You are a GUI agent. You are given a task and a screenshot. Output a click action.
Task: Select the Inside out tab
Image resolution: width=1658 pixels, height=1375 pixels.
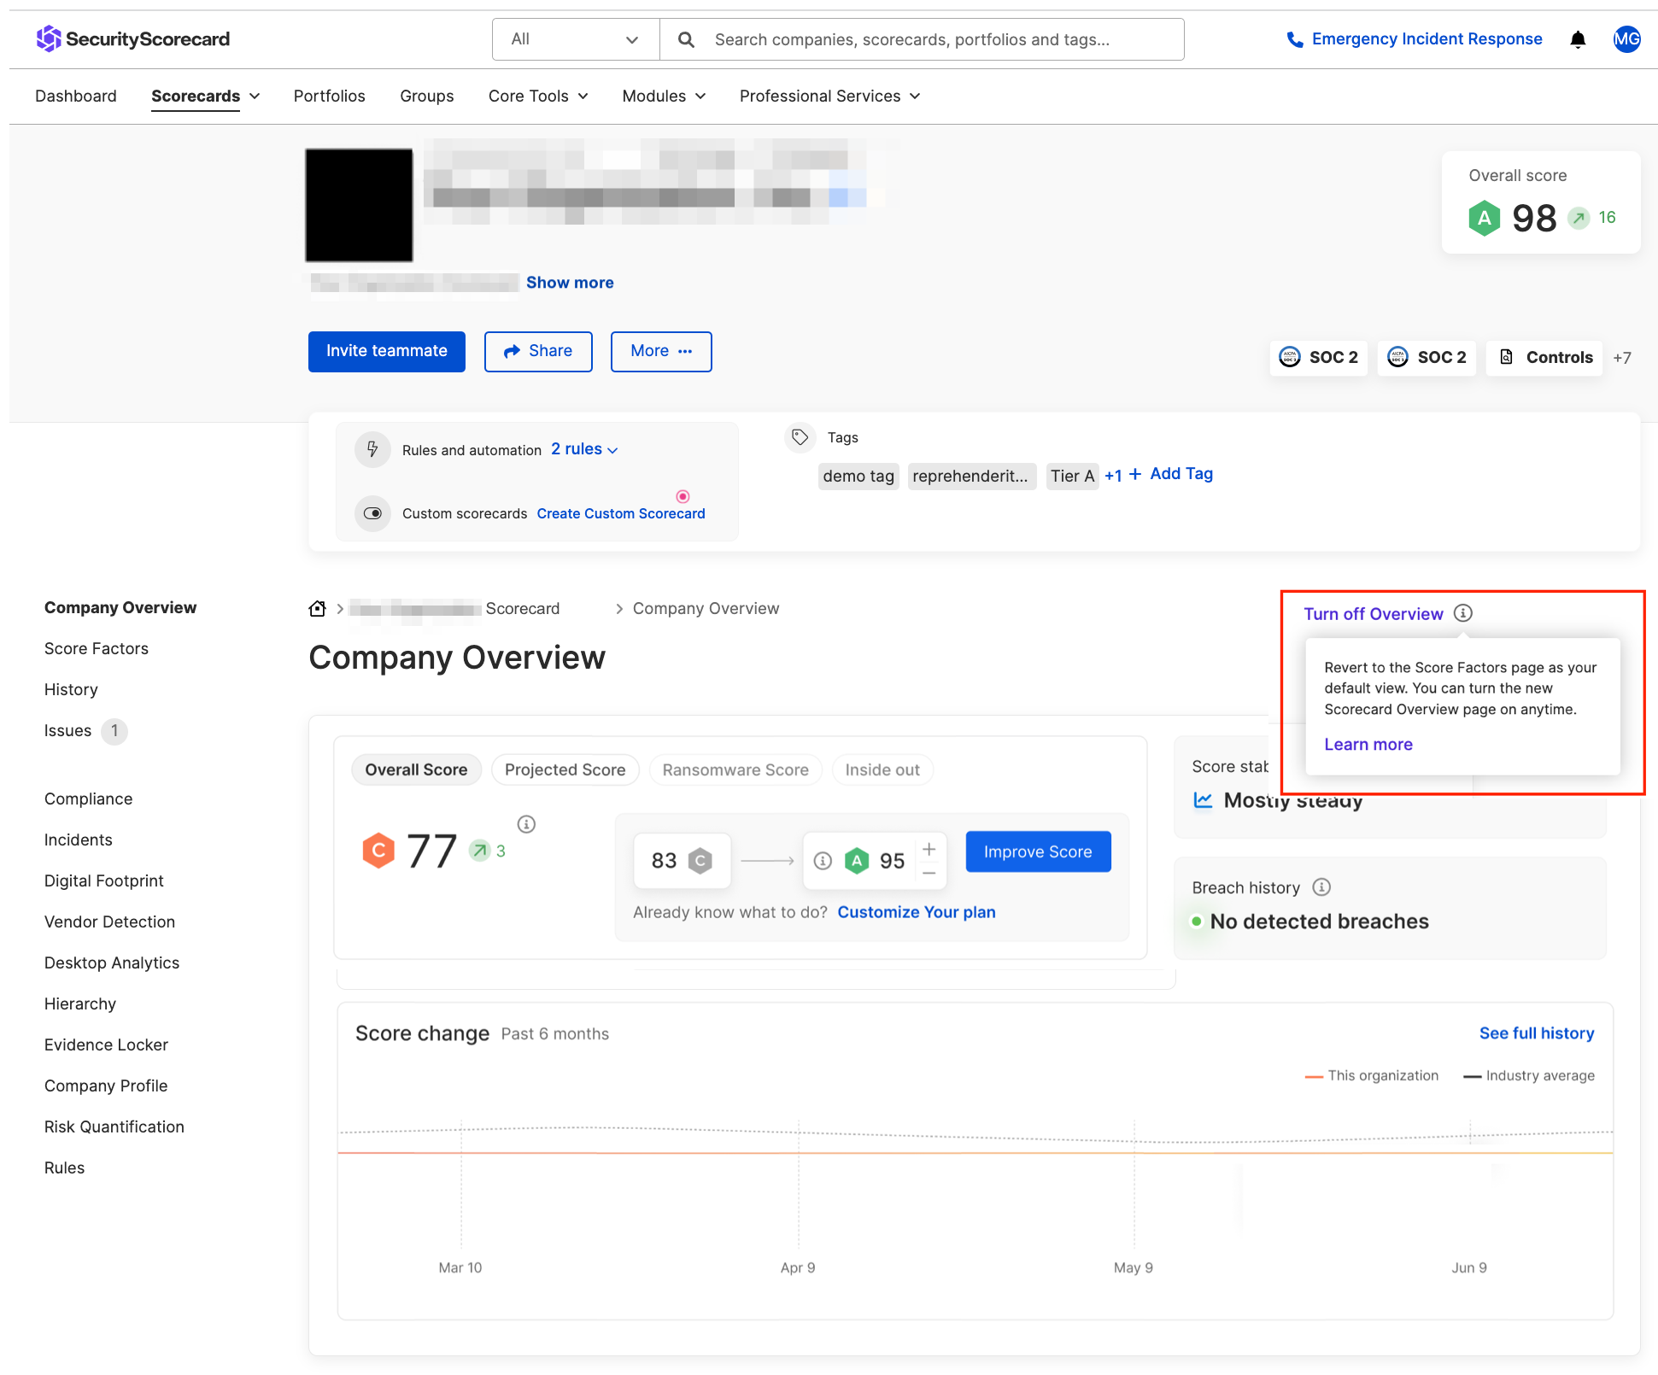(882, 769)
